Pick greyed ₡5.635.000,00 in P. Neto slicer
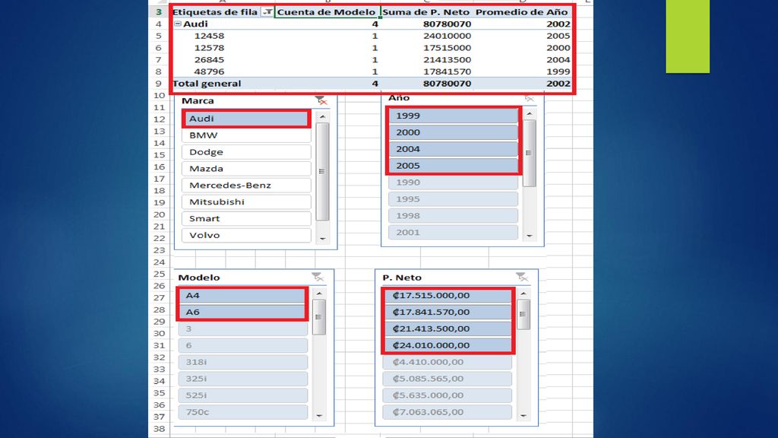Image resolution: width=778 pixels, height=438 pixels. coord(448,395)
